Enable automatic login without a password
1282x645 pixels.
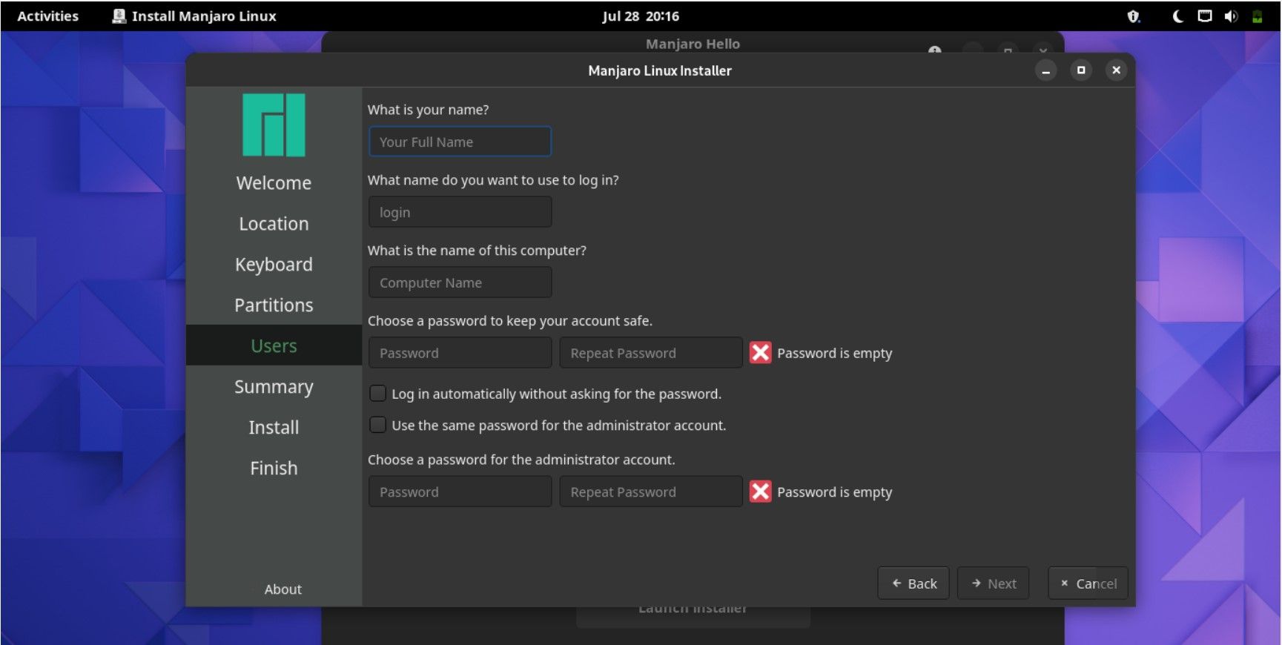pyautogui.click(x=377, y=393)
